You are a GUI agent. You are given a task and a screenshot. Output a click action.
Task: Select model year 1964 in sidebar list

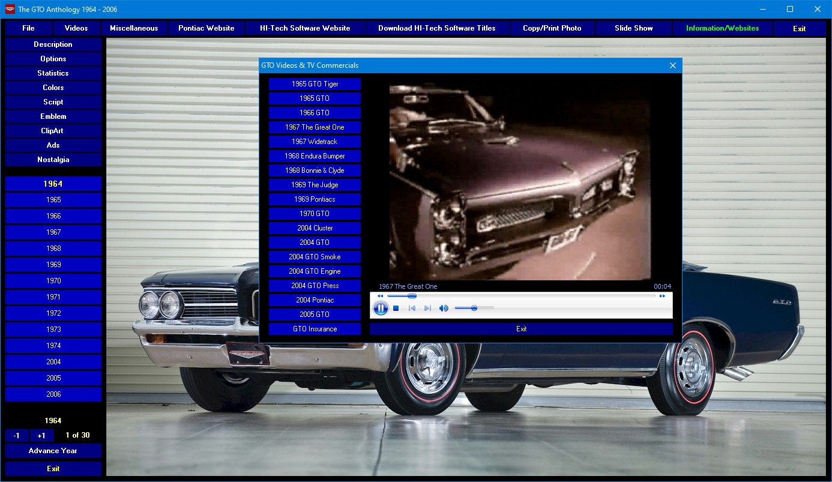point(53,184)
